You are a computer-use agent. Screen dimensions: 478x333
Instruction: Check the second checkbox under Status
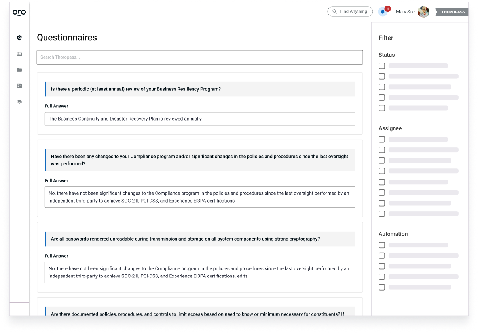coord(382,76)
